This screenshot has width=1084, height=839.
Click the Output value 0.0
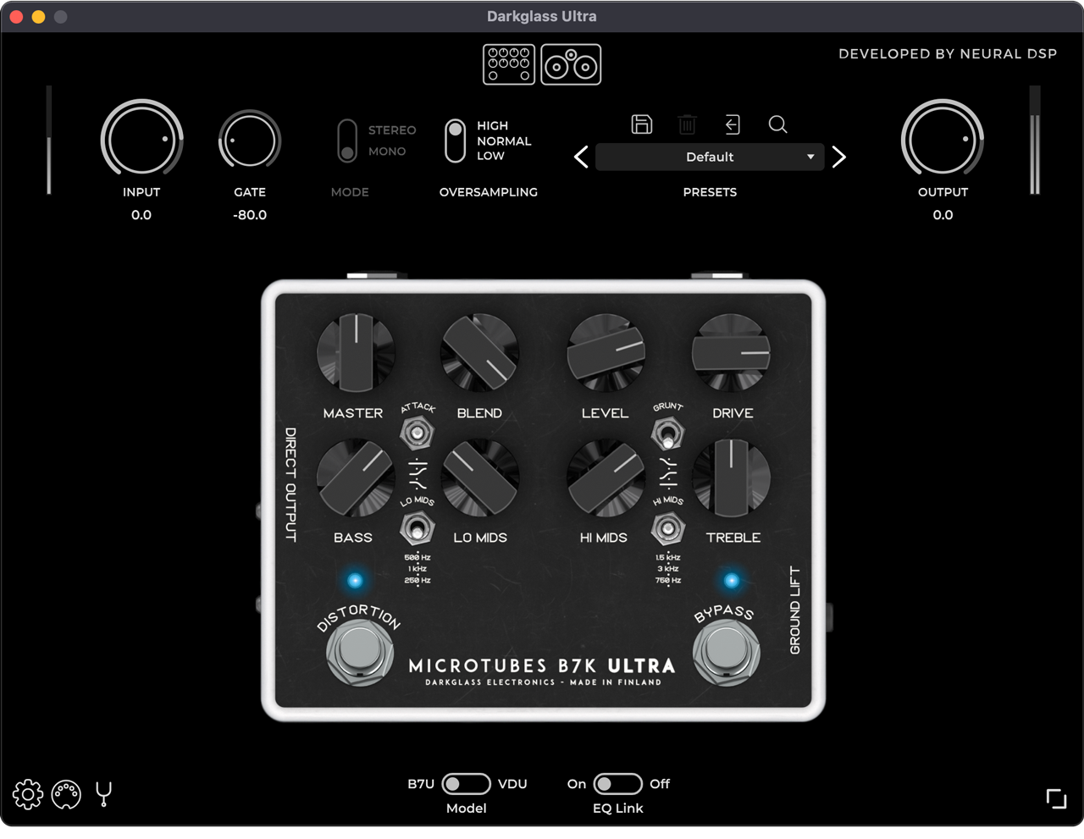pyautogui.click(x=943, y=215)
